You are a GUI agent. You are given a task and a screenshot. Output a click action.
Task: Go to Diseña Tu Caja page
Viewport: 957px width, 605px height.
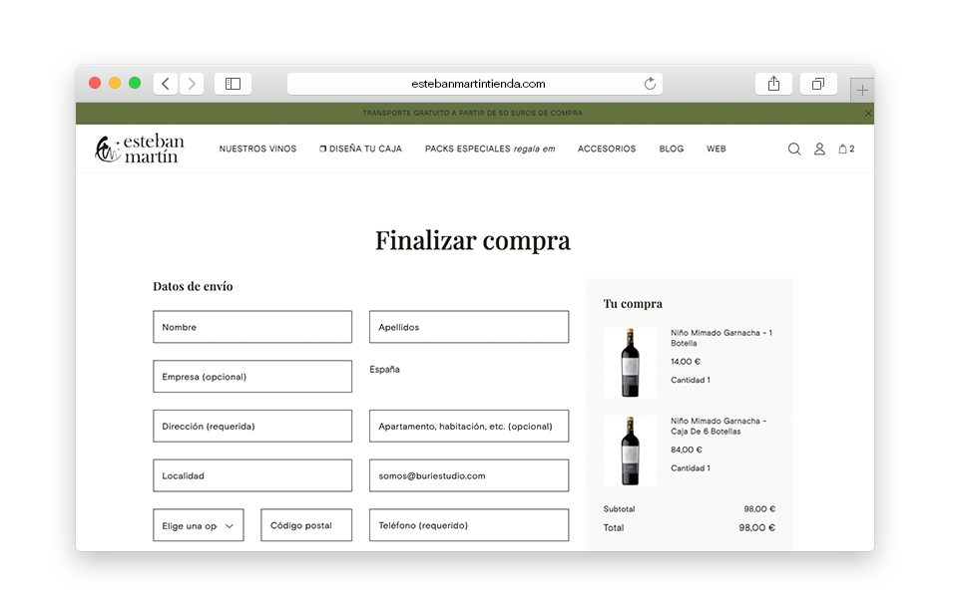tap(360, 150)
